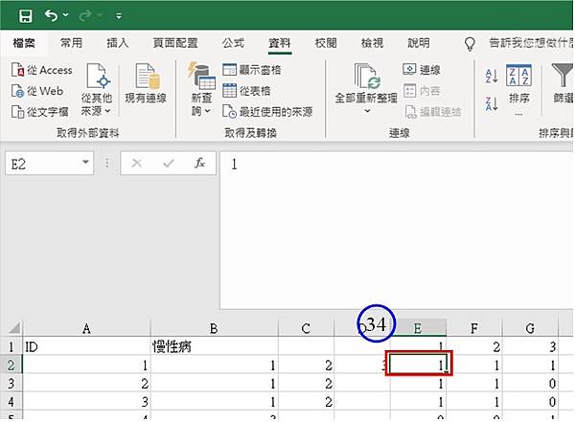Viewport: 575px width, 422px height.
Task: Click 最近使用的來源 button
Action: [267, 112]
